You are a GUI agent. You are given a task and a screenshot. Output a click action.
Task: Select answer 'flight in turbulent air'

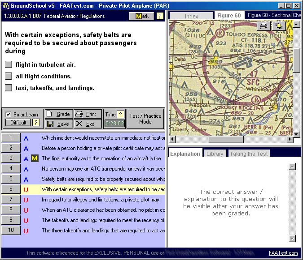9,64
